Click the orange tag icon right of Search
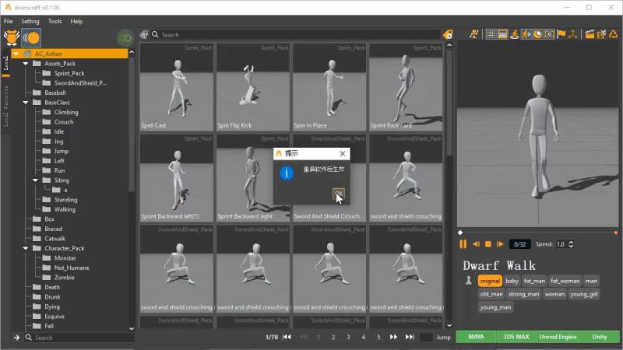623x350 pixels. pos(448,35)
